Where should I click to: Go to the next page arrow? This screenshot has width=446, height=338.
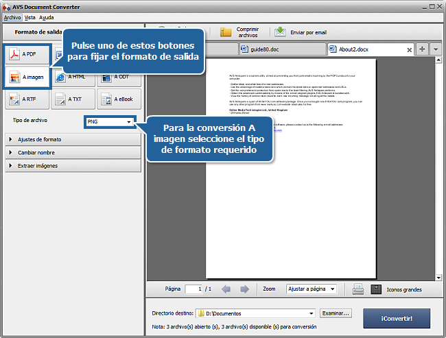click(x=244, y=289)
